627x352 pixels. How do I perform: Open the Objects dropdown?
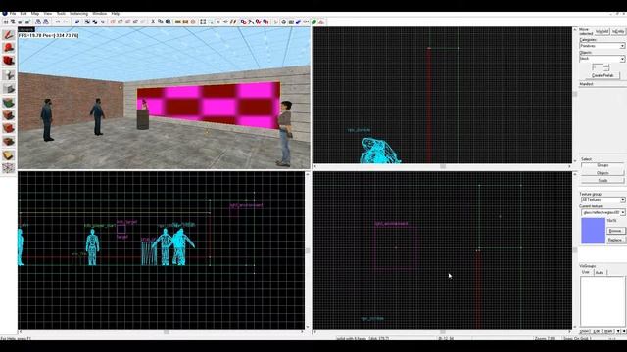click(603, 59)
